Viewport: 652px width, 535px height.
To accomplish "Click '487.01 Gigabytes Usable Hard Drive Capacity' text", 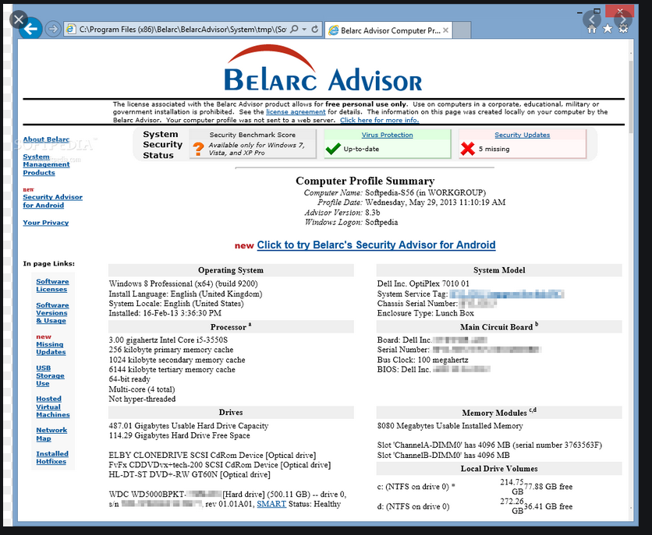I will [x=189, y=426].
